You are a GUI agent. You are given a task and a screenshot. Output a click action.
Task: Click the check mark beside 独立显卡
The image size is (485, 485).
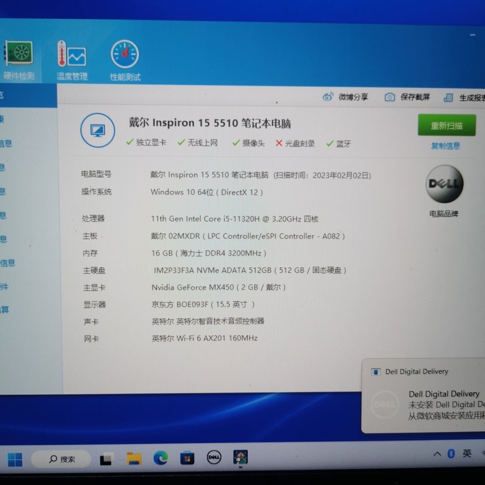pyautogui.click(x=129, y=142)
